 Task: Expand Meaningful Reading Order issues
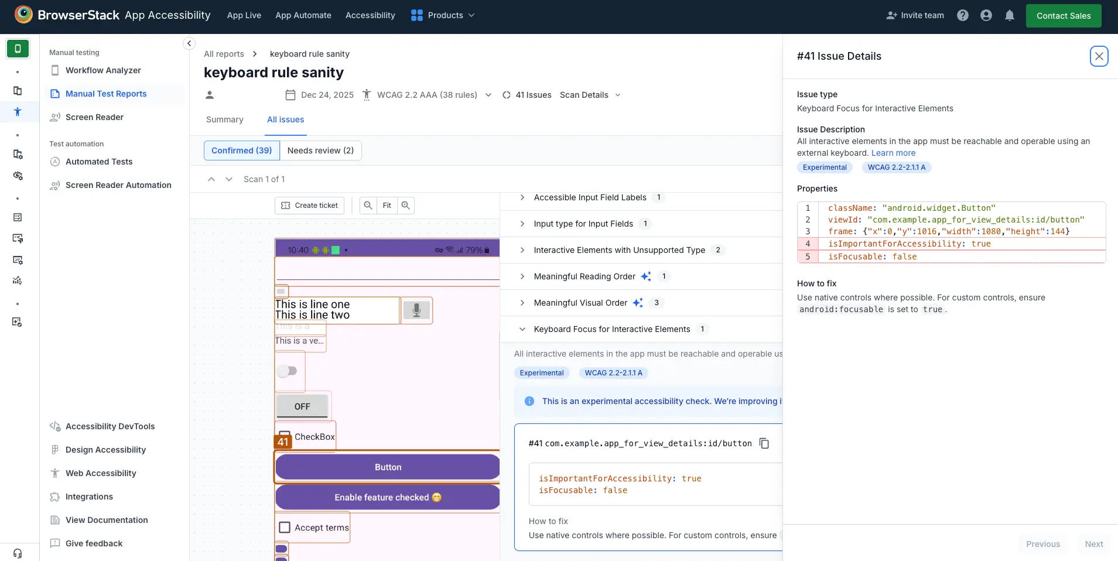pyautogui.click(x=522, y=276)
